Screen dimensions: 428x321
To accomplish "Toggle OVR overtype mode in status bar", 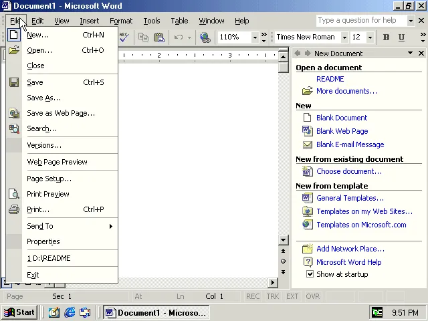I will click(312, 296).
